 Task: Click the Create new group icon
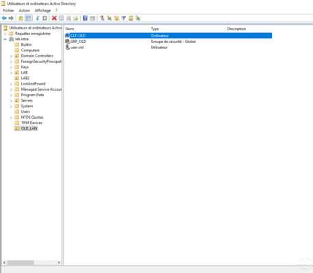[x=109, y=18]
